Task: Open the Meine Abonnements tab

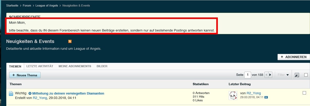Action: coord(75,66)
